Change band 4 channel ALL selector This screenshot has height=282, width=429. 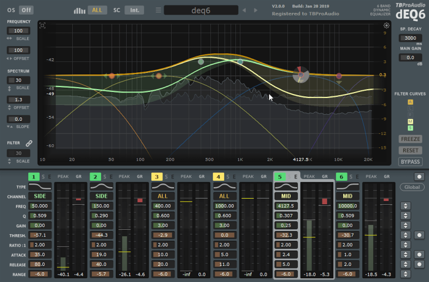point(225,196)
